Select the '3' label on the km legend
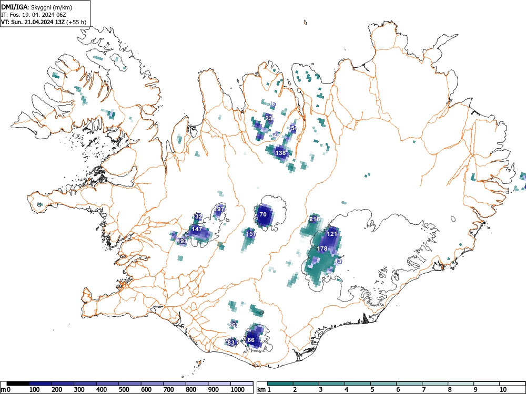 pos(321,390)
